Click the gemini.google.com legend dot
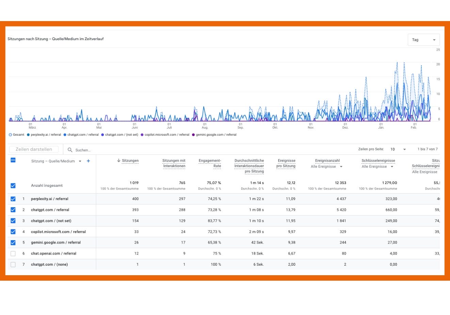 (x=193, y=135)
